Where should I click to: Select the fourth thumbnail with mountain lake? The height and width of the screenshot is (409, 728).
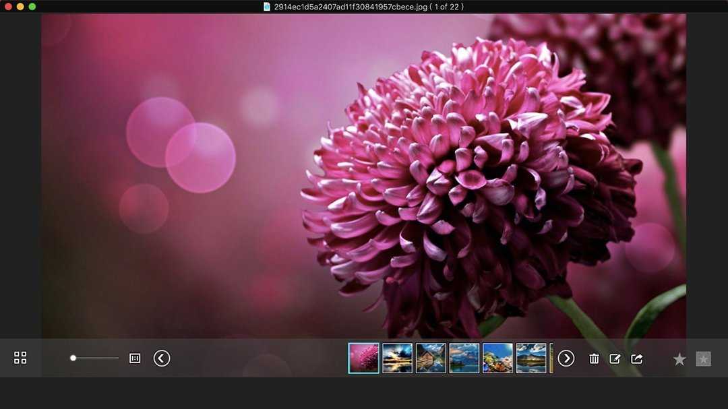click(x=464, y=358)
